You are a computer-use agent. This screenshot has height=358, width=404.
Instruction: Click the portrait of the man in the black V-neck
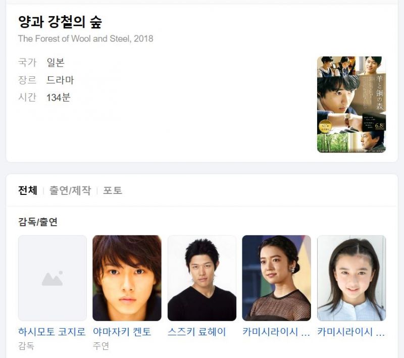(x=202, y=278)
